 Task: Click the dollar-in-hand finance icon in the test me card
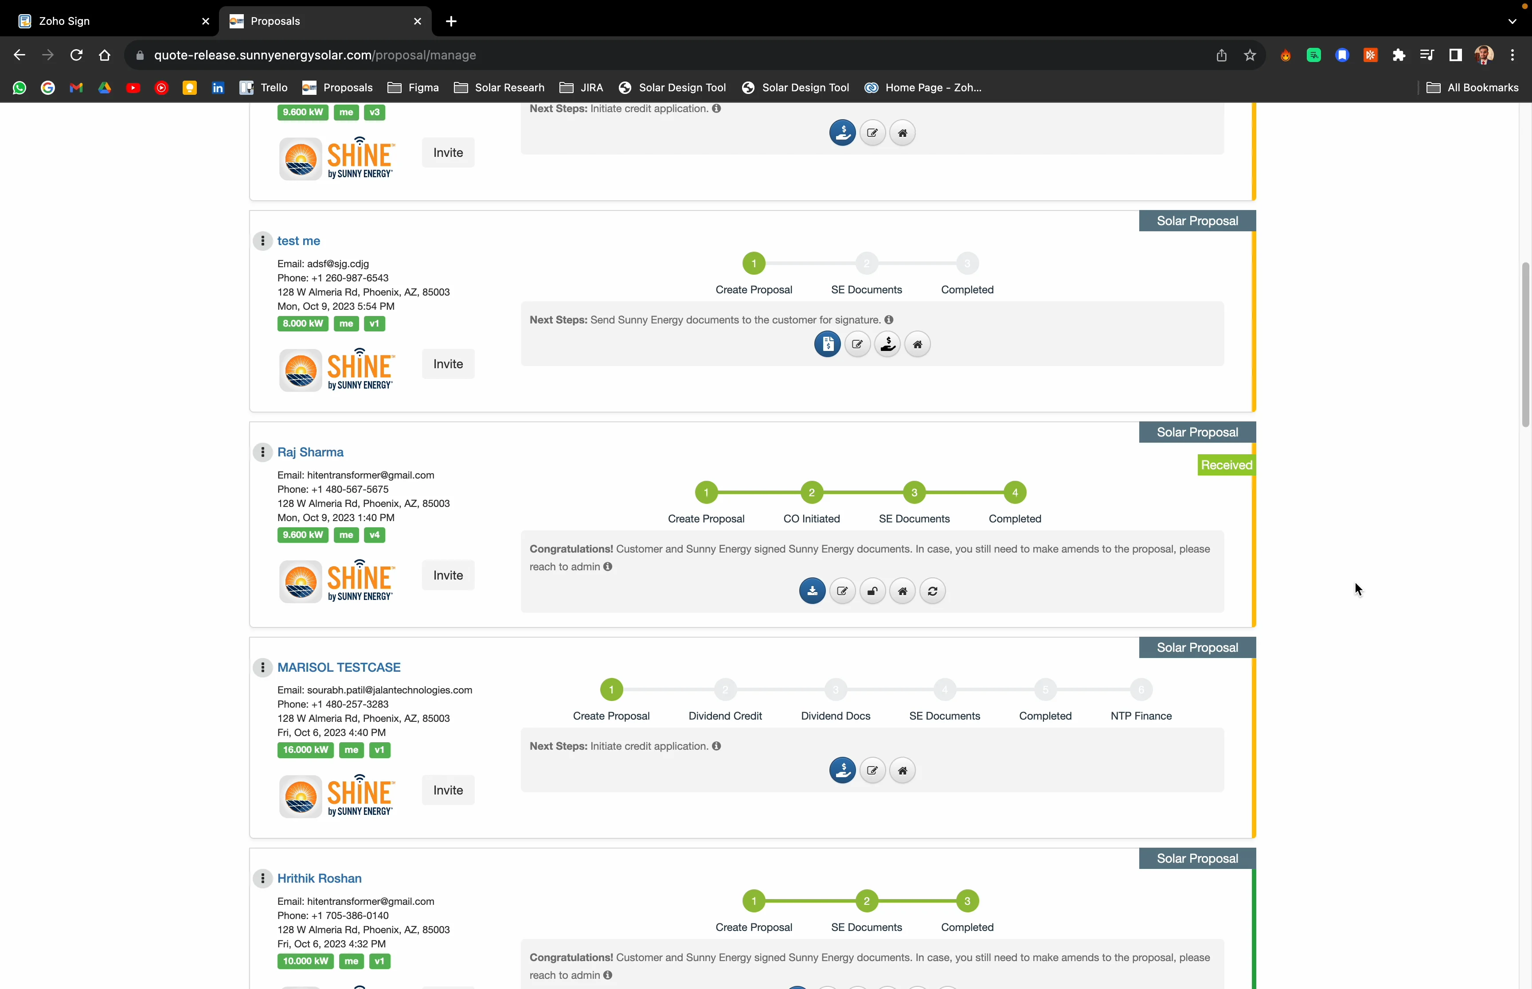click(x=887, y=344)
